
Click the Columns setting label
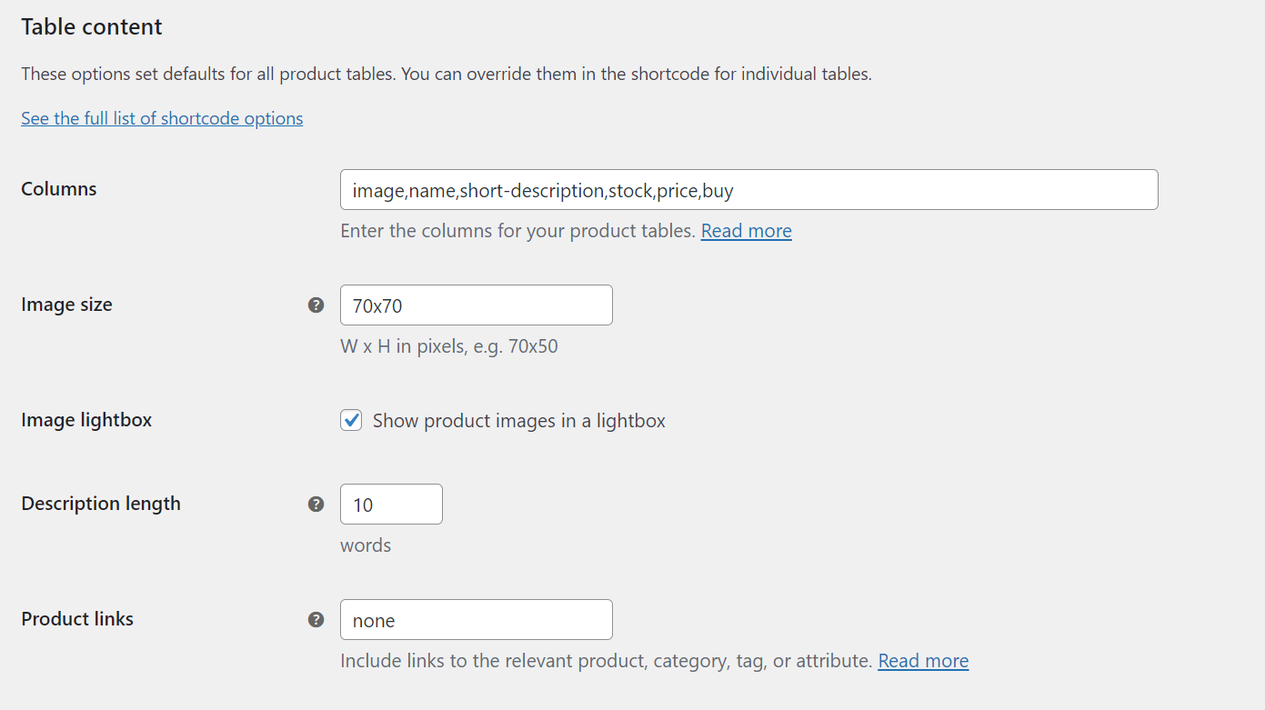pyautogui.click(x=59, y=189)
